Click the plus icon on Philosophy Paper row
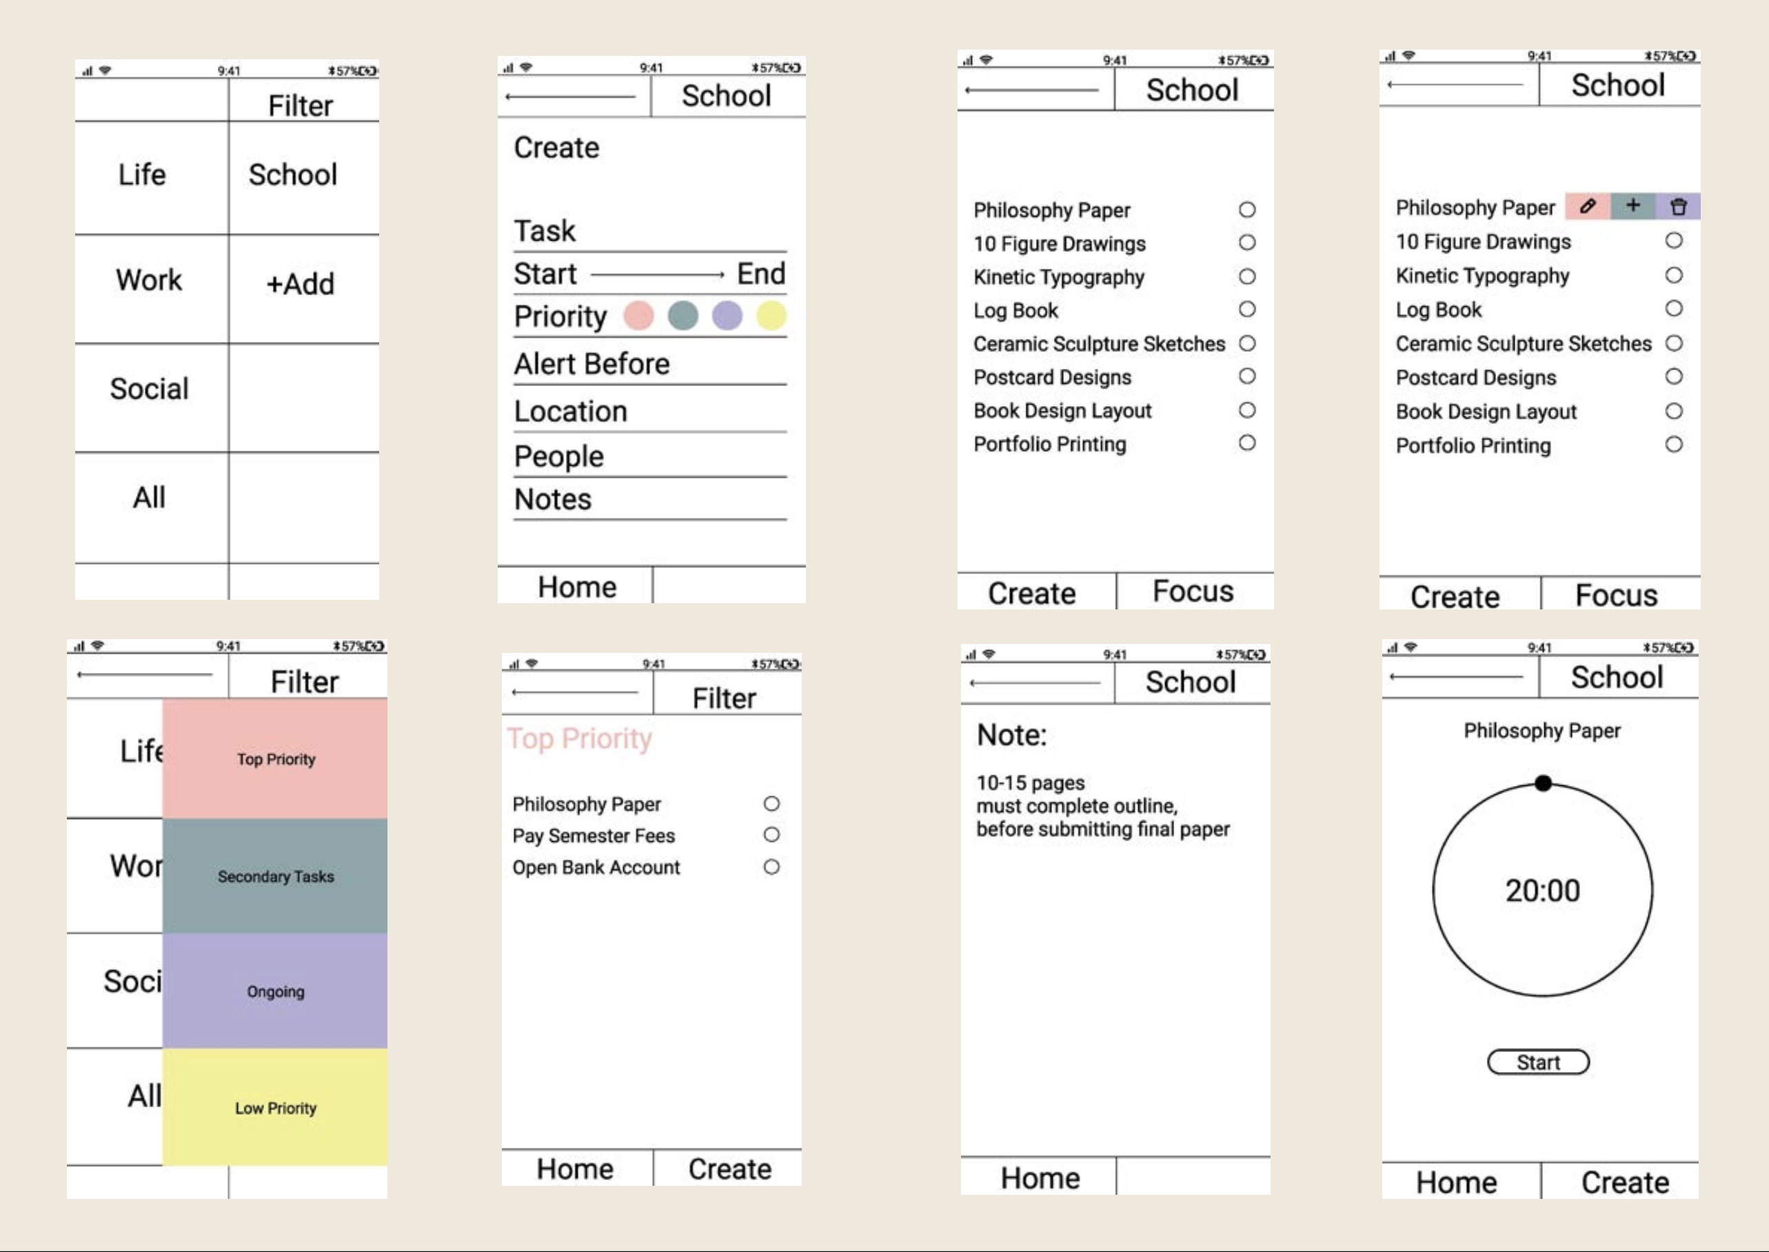The image size is (1769, 1252). pos(1632,206)
